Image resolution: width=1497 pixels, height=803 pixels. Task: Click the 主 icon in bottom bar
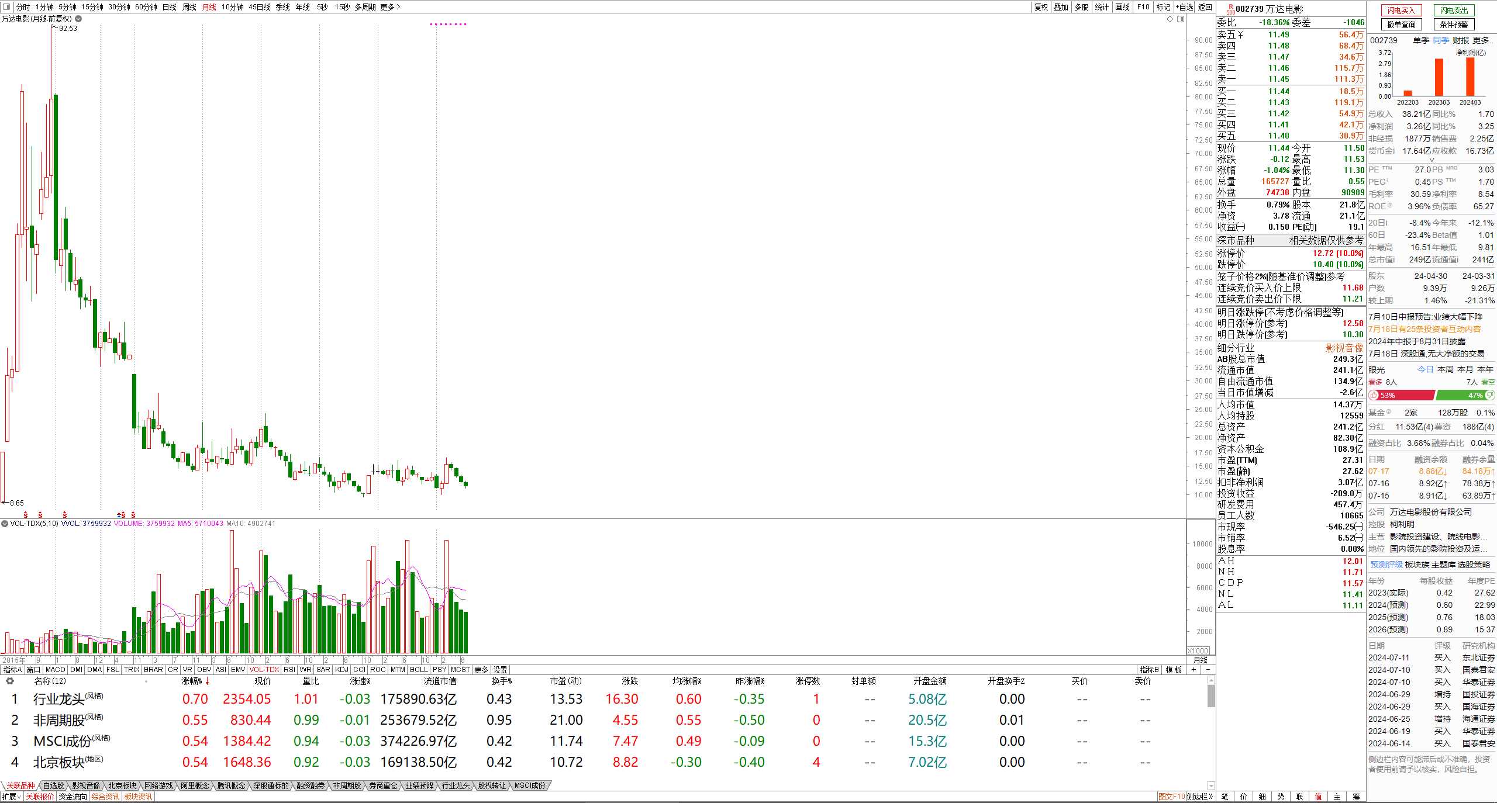pyautogui.click(x=1337, y=797)
